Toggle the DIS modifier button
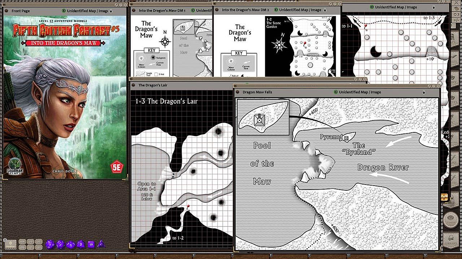The image size is (462, 259). [22, 247]
